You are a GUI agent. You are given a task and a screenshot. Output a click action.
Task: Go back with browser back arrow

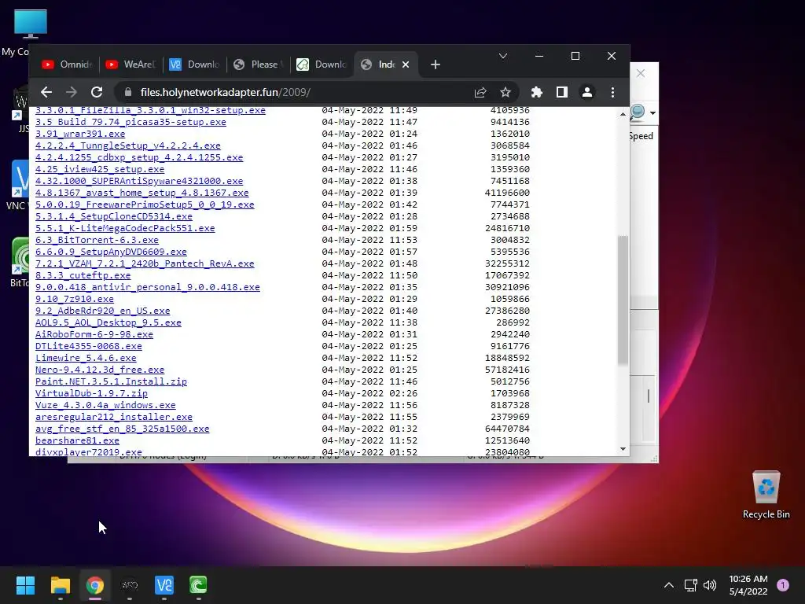pos(46,93)
